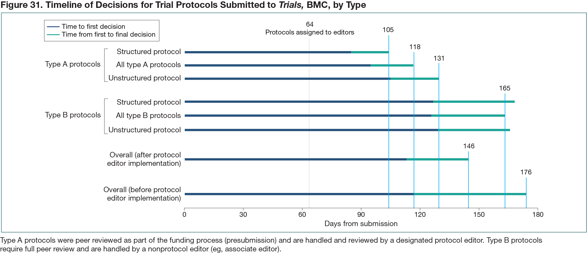This screenshot has width=587, height=253.
Task: Select the '165' marker label
Action: (504, 88)
